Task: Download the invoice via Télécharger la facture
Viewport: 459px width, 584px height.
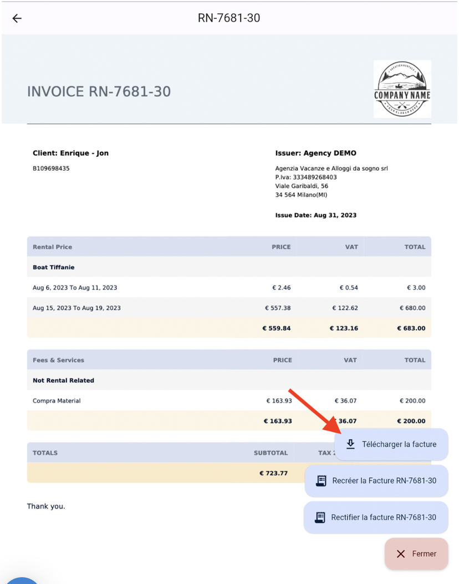Action: click(x=391, y=444)
